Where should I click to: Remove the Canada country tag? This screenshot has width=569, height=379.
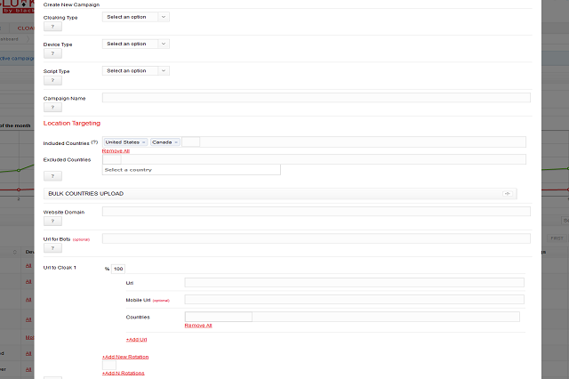click(176, 141)
